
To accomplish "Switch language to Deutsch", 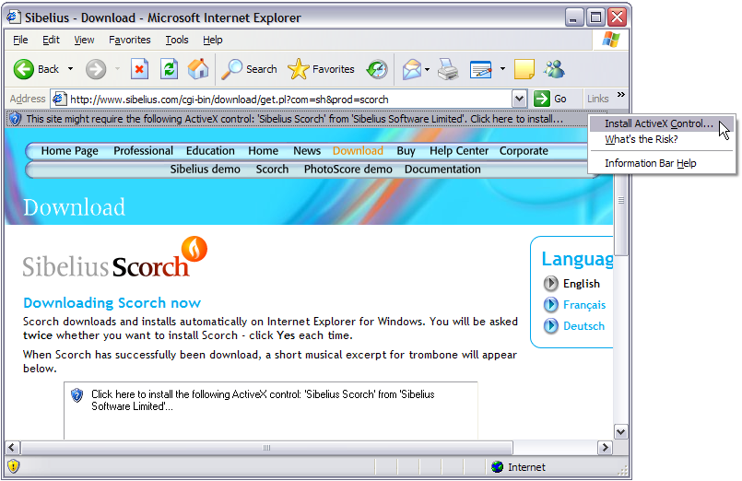I will click(x=583, y=326).
